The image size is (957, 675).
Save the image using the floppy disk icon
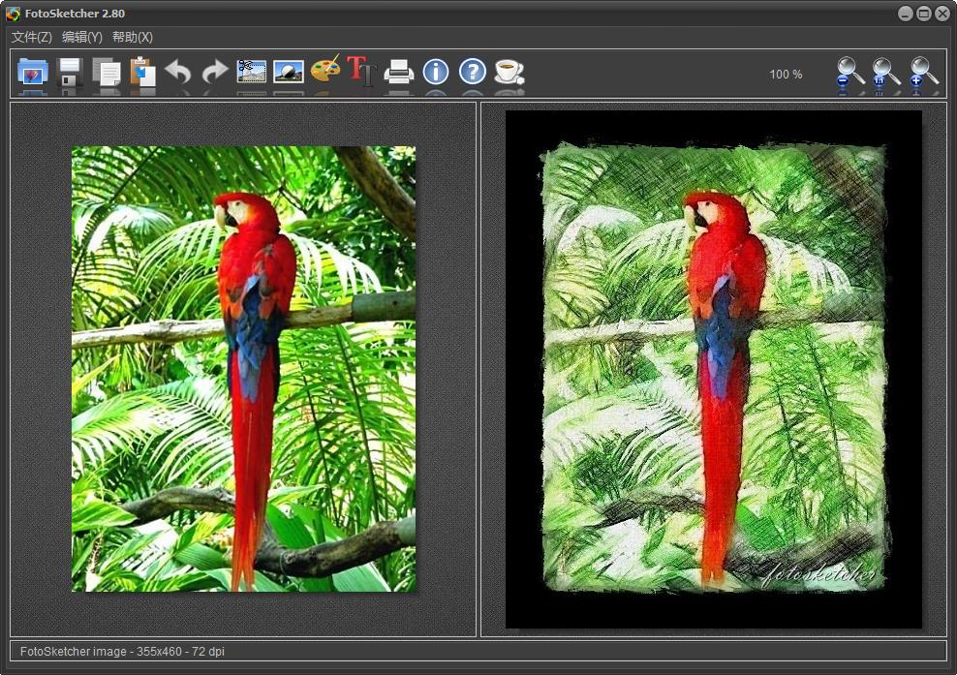(70, 73)
